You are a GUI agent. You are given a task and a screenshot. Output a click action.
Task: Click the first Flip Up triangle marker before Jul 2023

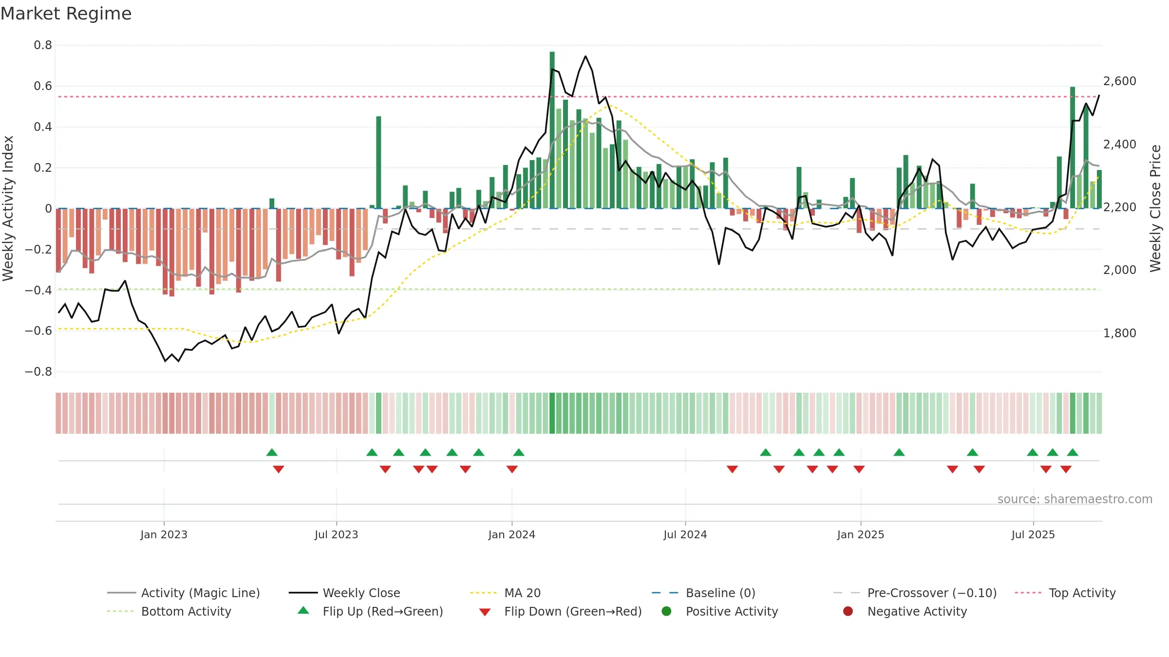tap(272, 453)
